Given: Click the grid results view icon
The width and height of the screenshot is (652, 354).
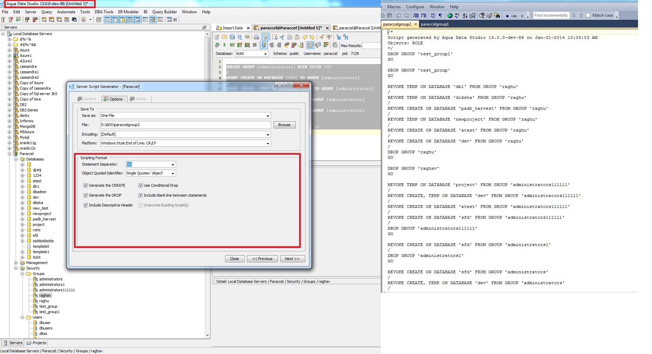Looking at the screenshot, I should coord(310,45).
